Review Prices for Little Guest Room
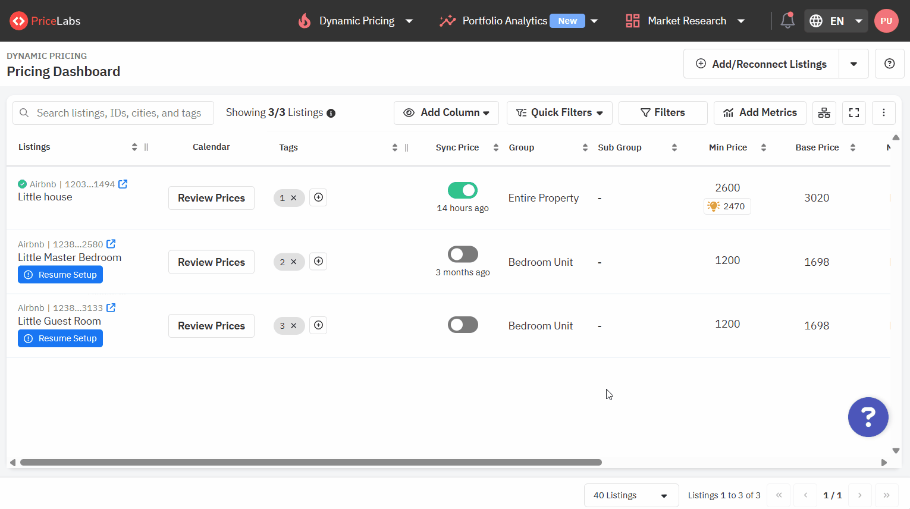Image resolution: width=910 pixels, height=509 pixels. [211, 326]
